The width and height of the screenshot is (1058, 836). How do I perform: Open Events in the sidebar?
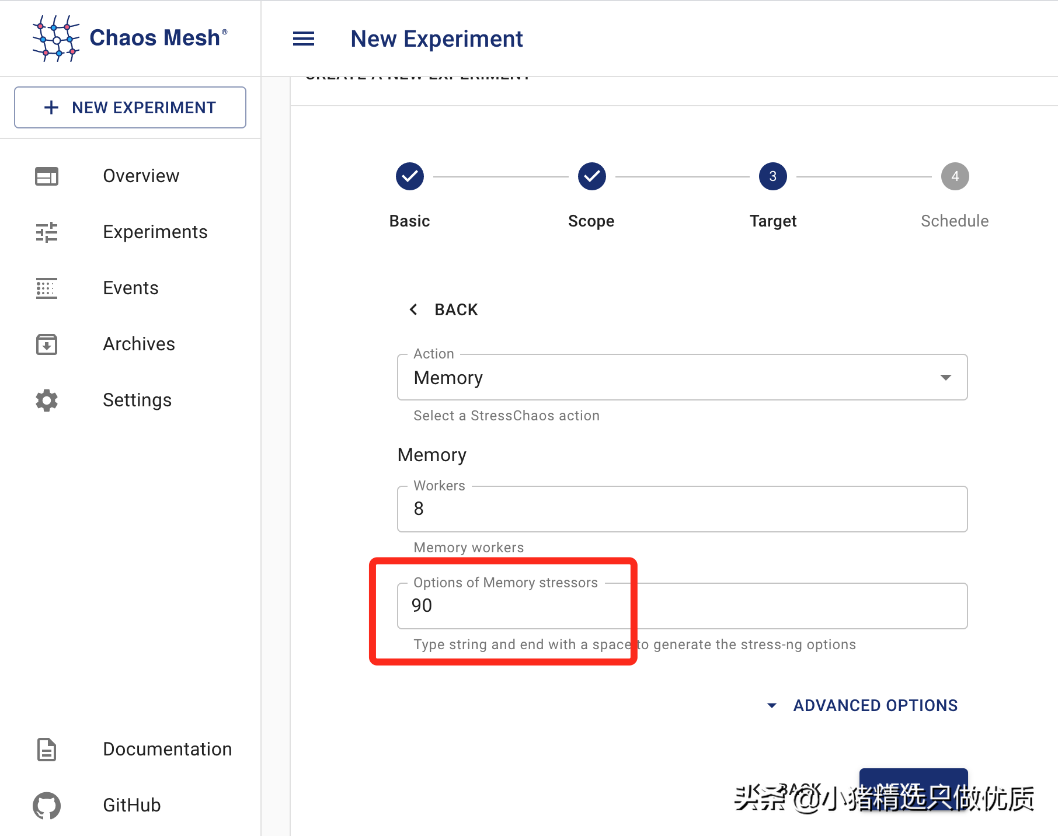point(130,288)
